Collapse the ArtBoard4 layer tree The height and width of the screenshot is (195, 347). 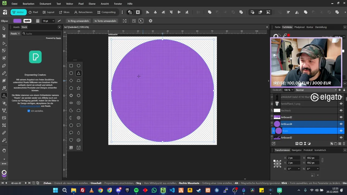pos(272,125)
